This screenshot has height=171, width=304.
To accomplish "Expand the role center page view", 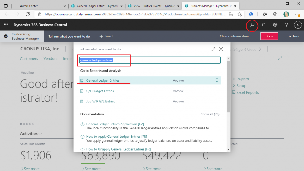I will point(280,58).
